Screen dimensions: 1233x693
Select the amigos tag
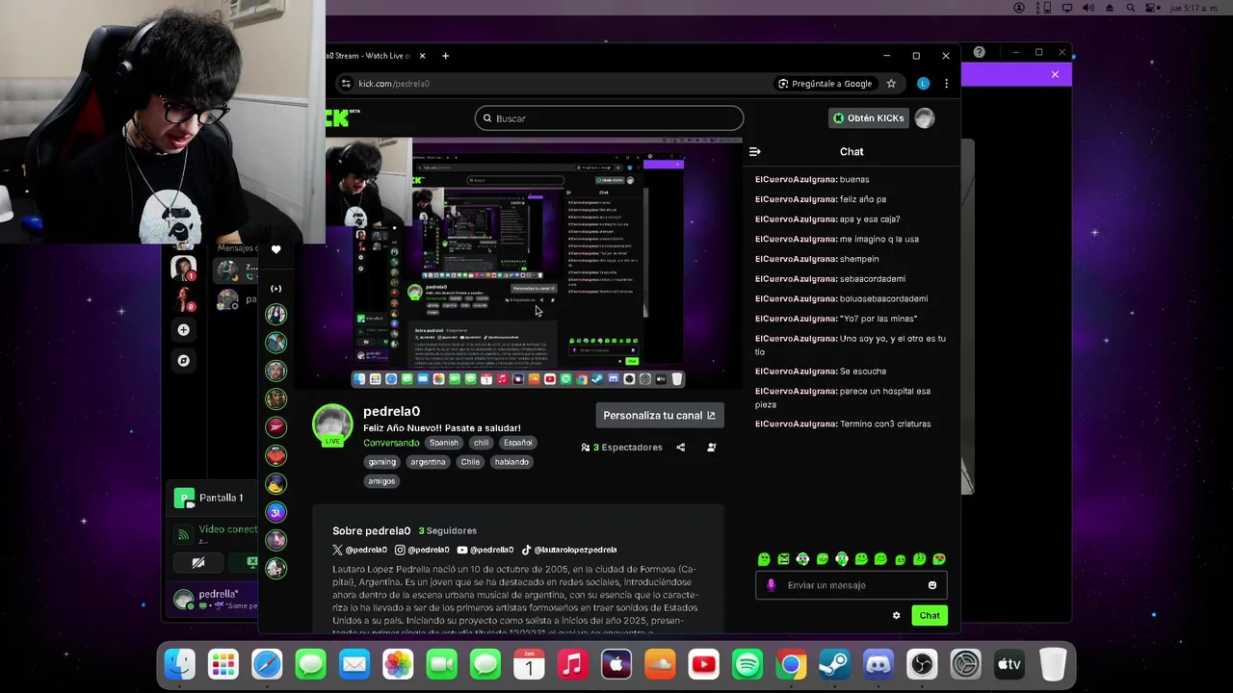pos(381,481)
